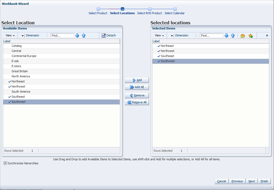Select Great Britain row

(x=61, y=71)
